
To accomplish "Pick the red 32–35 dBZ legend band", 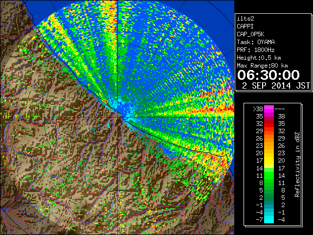I will point(269,124).
